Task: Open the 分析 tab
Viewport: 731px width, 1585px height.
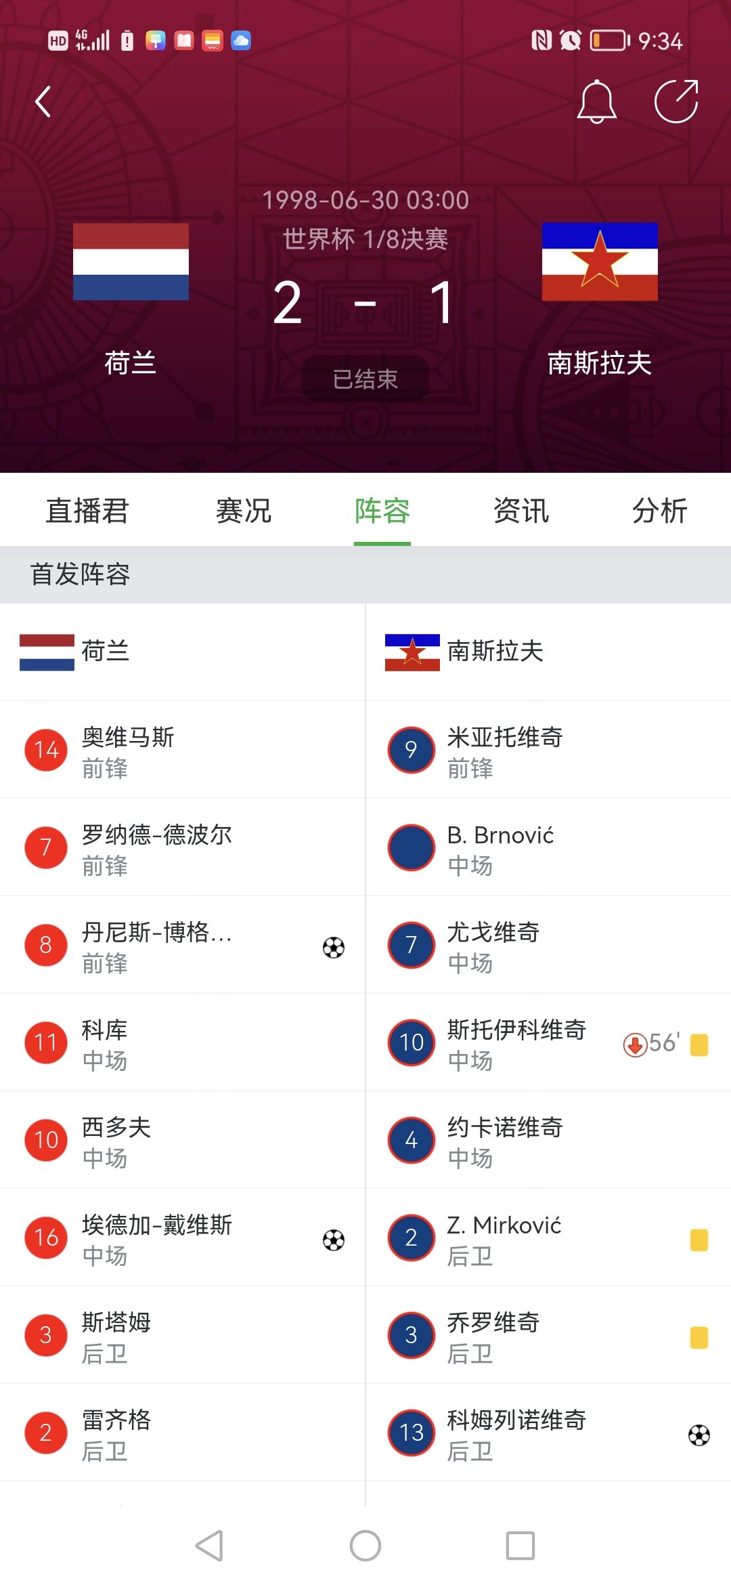Action: click(660, 511)
